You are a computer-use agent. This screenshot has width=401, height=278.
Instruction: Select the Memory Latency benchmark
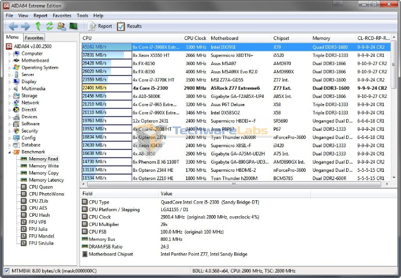(x=46, y=180)
